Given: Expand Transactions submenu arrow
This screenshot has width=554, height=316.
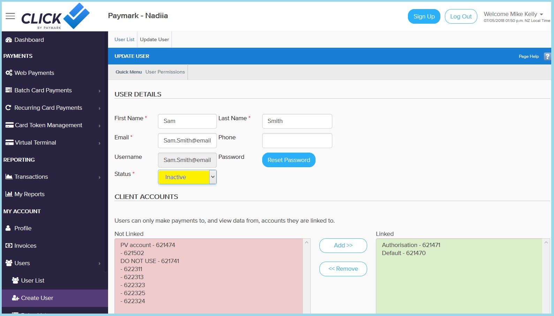Looking at the screenshot, I should 99,177.
